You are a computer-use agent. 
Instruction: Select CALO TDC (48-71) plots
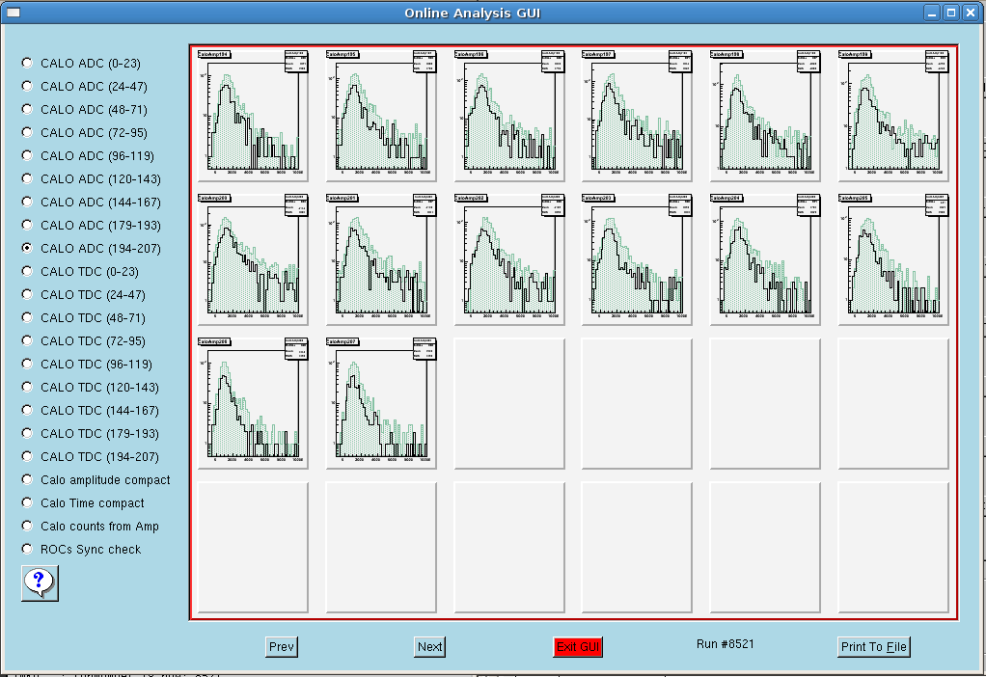(27, 317)
